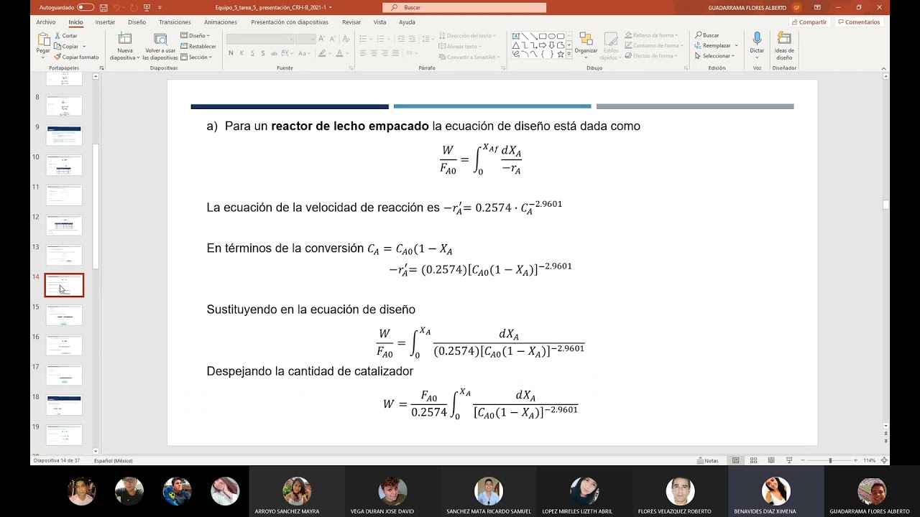
Task: Select slide 12 thumbnail
Action: (64, 225)
